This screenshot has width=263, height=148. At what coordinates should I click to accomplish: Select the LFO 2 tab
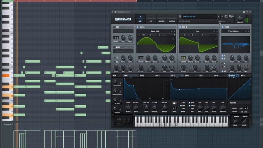click(187, 76)
